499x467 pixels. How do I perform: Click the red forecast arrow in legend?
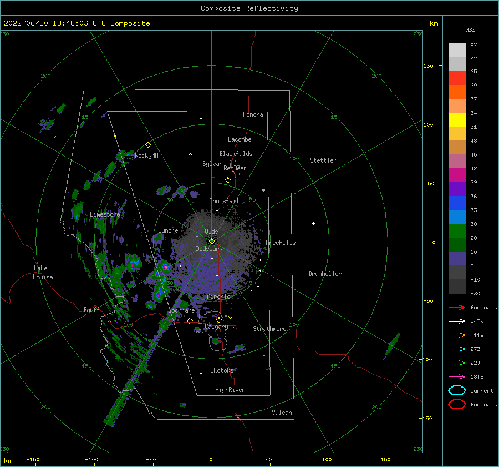click(457, 307)
